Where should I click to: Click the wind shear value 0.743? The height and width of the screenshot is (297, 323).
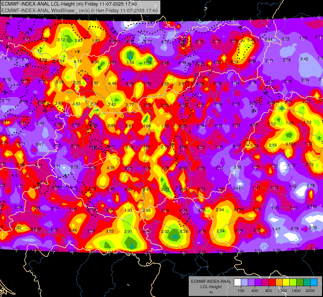pos(312,207)
